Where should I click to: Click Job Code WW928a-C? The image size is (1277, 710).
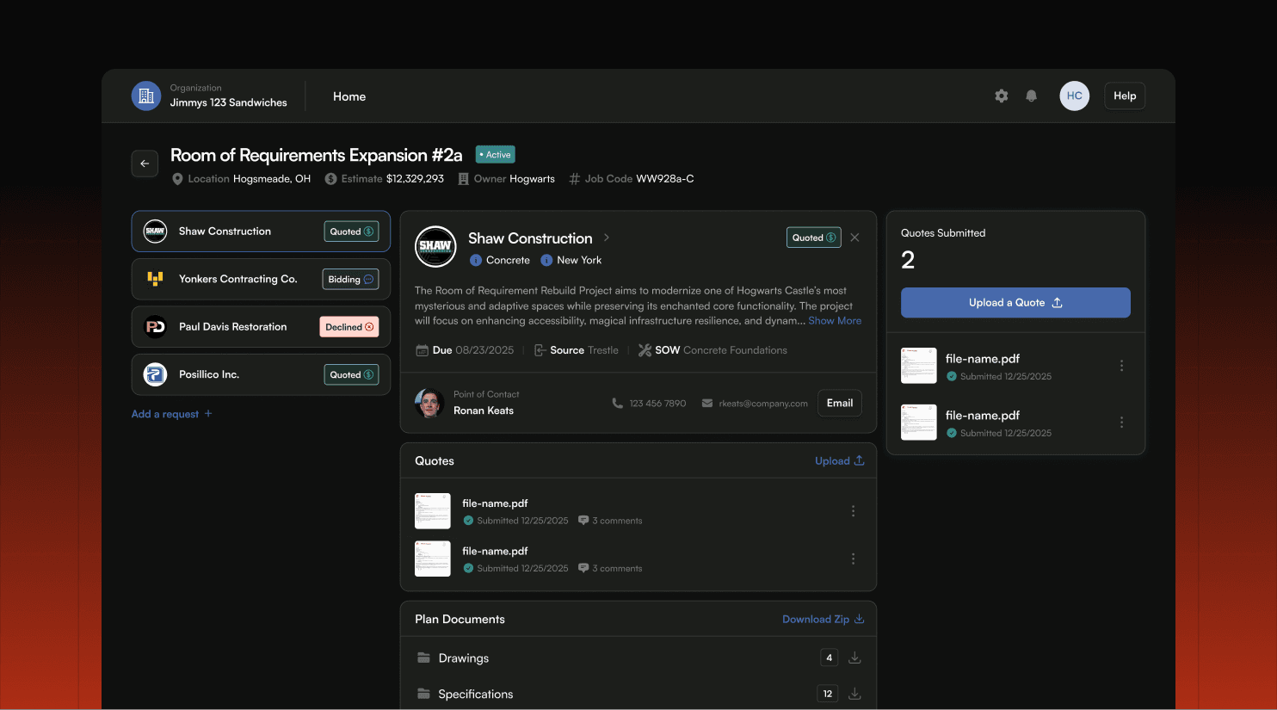tap(631, 179)
